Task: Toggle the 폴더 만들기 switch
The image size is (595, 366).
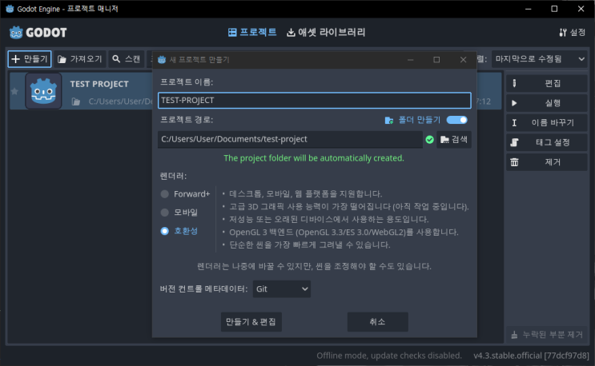Action: click(457, 120)
